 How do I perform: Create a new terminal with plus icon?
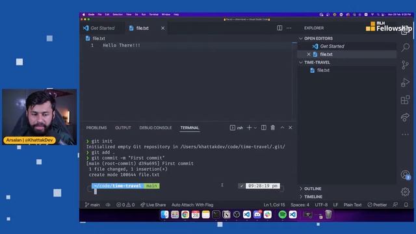pyautogui.click(x=249, y=127)
